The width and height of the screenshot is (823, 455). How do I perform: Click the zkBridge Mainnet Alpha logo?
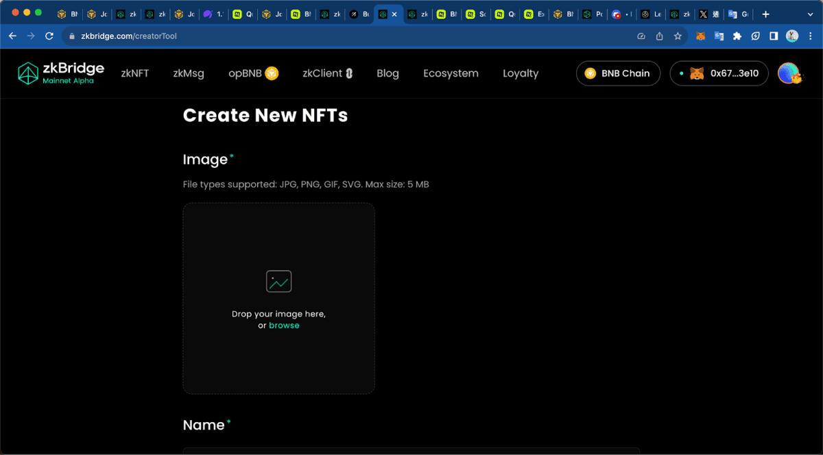coord(61,73)
